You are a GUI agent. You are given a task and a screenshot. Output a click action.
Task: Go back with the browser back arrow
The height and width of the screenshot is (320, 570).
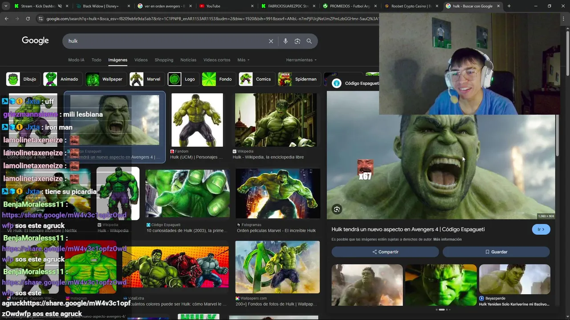pos(6,19)
